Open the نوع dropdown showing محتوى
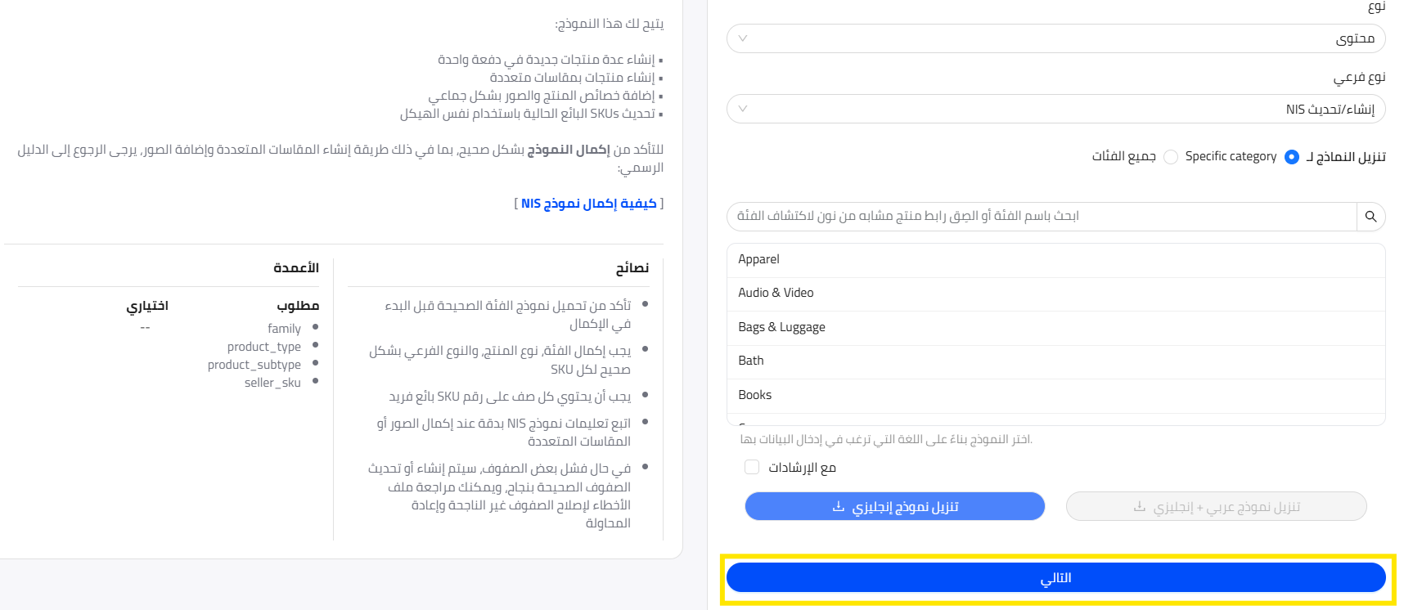The image size is (1404, 610). pyautogui.click(x=1055, y=38)
